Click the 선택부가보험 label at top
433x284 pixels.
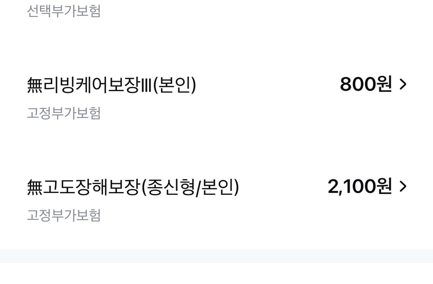(x=64, y=11)
